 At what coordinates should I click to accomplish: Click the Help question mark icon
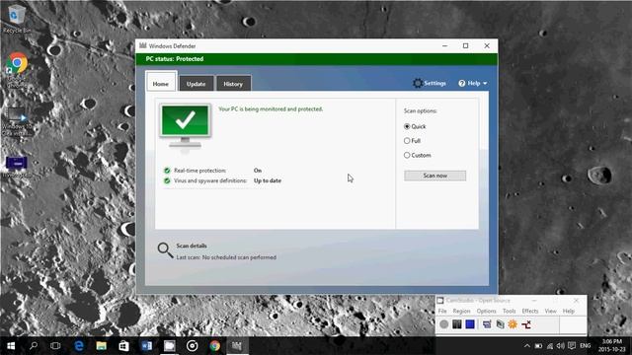click(x=462, y=83)
